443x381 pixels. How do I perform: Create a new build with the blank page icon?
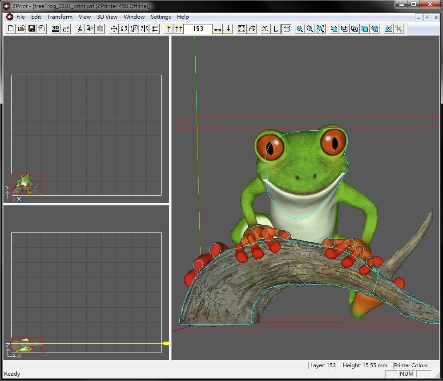[x=11, y=29]
